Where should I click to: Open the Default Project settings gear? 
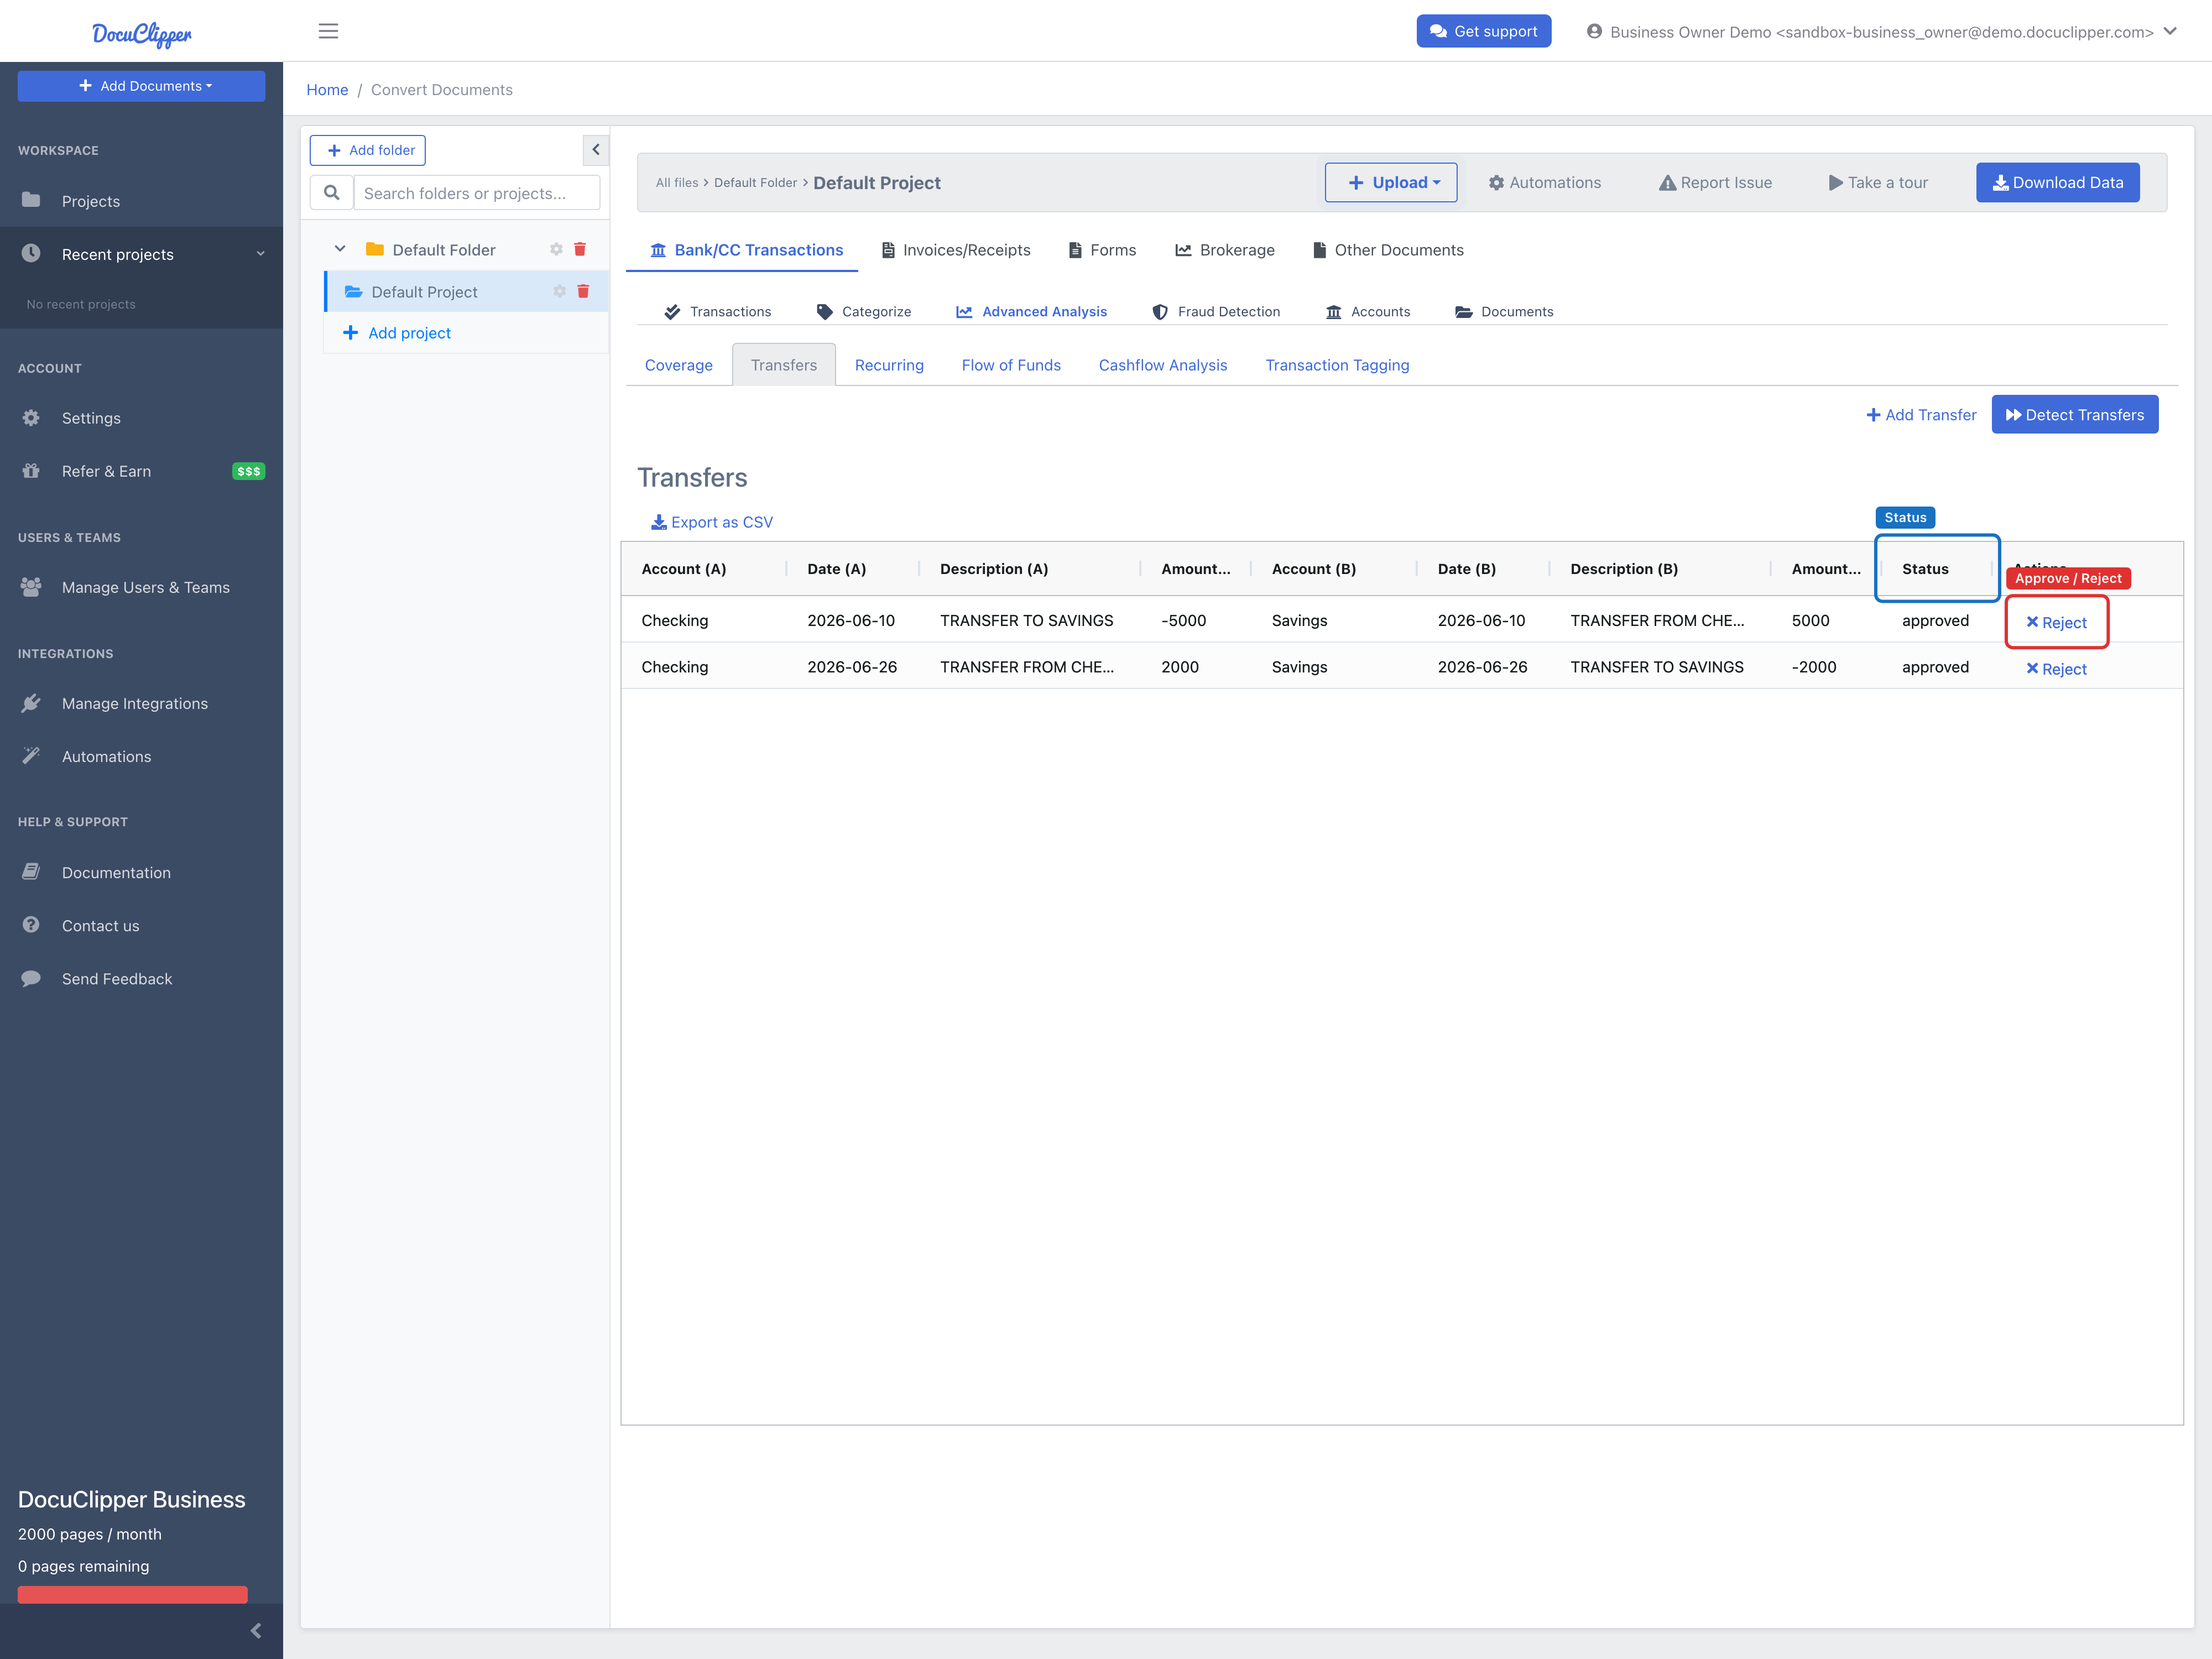559,291
